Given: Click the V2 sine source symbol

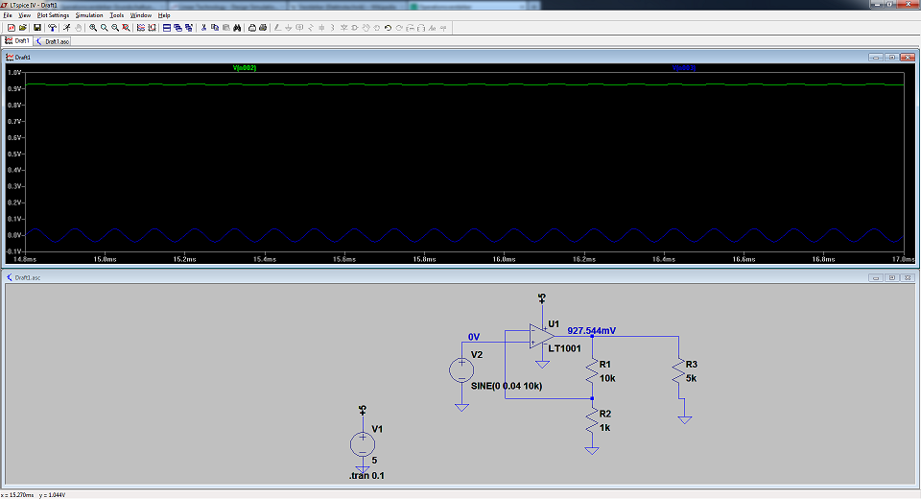Looking at the screenshot, I should [461, 370].
